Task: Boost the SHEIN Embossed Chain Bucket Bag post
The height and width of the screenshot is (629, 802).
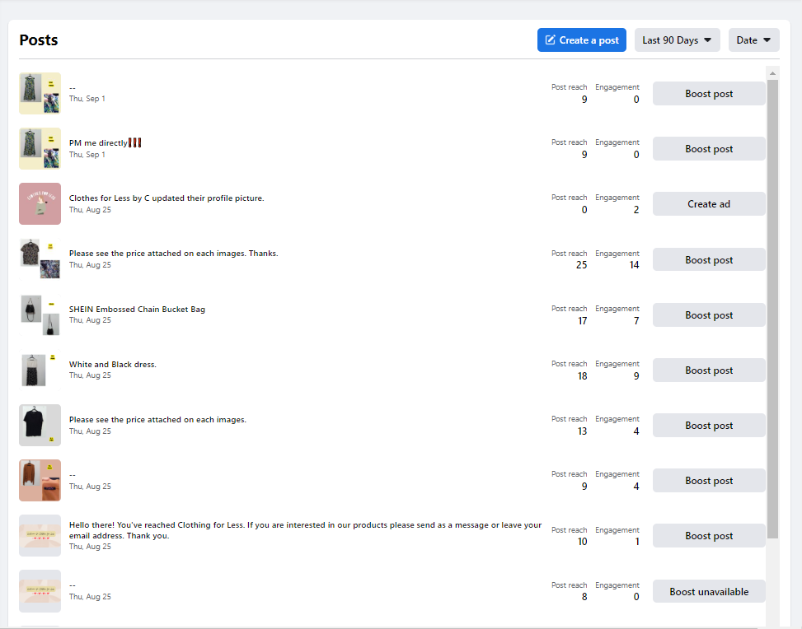Action: 709,315
